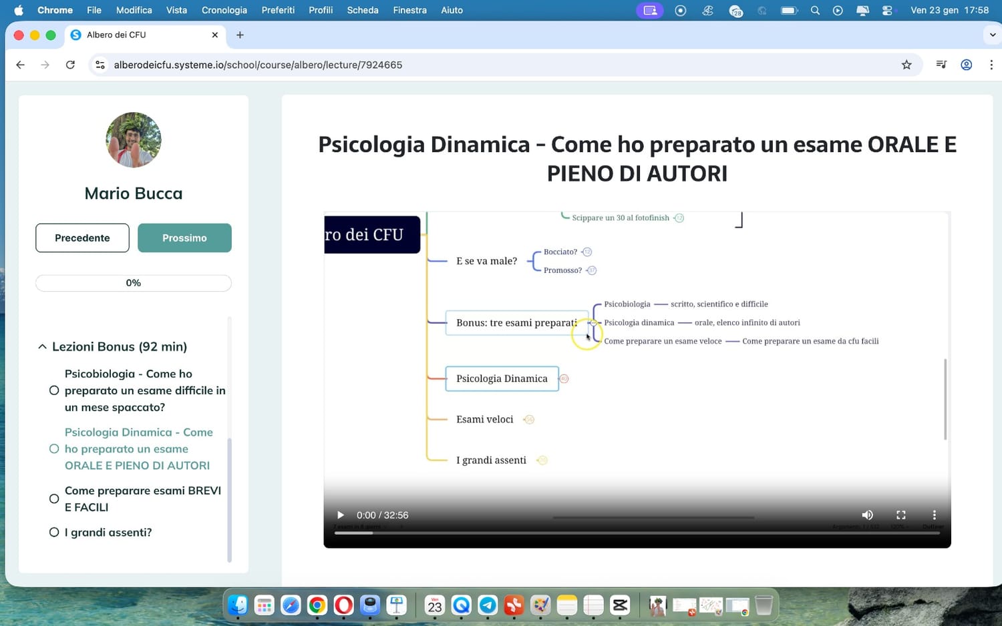This screenshot has height=626, width=1002.
Task: Click the sidebar lessons scrollbar
Action: [230, 499]
